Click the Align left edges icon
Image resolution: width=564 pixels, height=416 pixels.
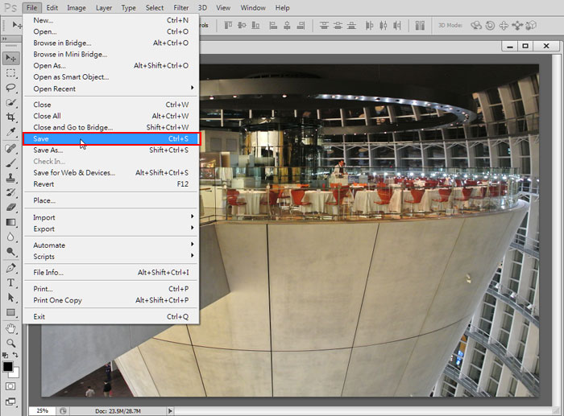[x=273, y=25]
